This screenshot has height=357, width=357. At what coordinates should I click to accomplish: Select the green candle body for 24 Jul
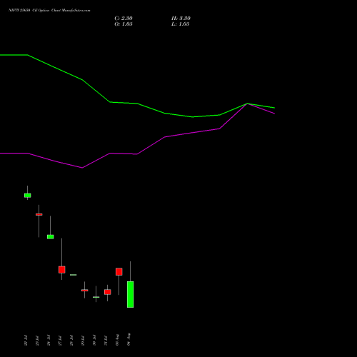pyautogui.click(x=51, y=237)
